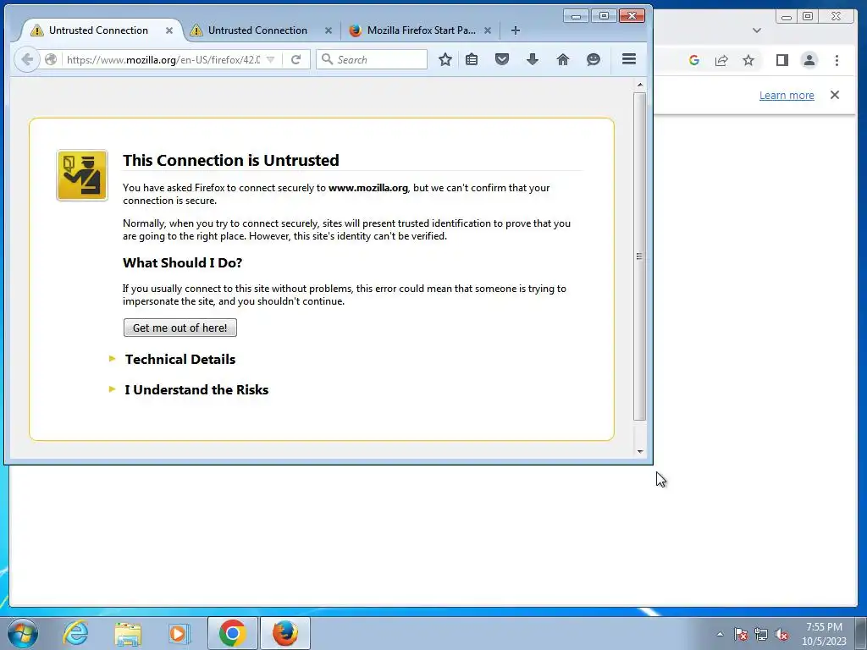
Task: Click into the Firefox Search box
Action: (x=372, y=59)
